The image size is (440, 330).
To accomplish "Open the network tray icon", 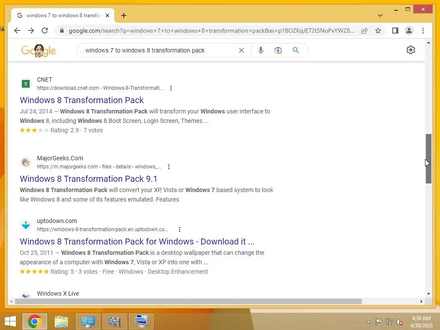I will 389,322.
